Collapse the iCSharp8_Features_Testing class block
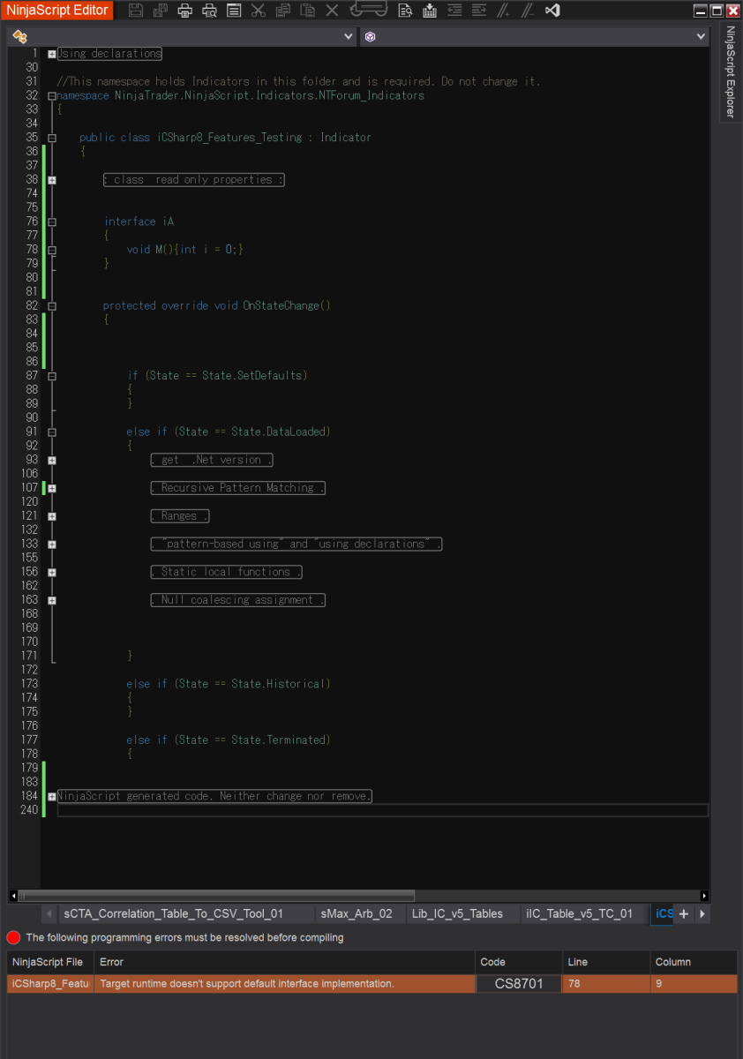This screenshot has height=1059, width=743. tap(52, 139)
